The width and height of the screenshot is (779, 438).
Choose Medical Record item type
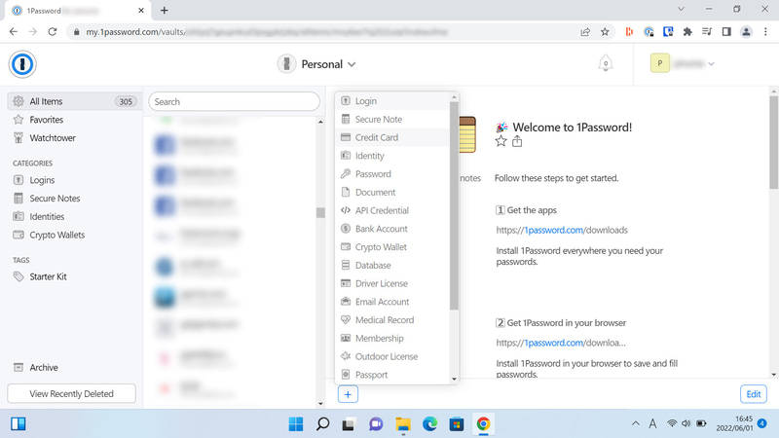[x=392, y=320]
